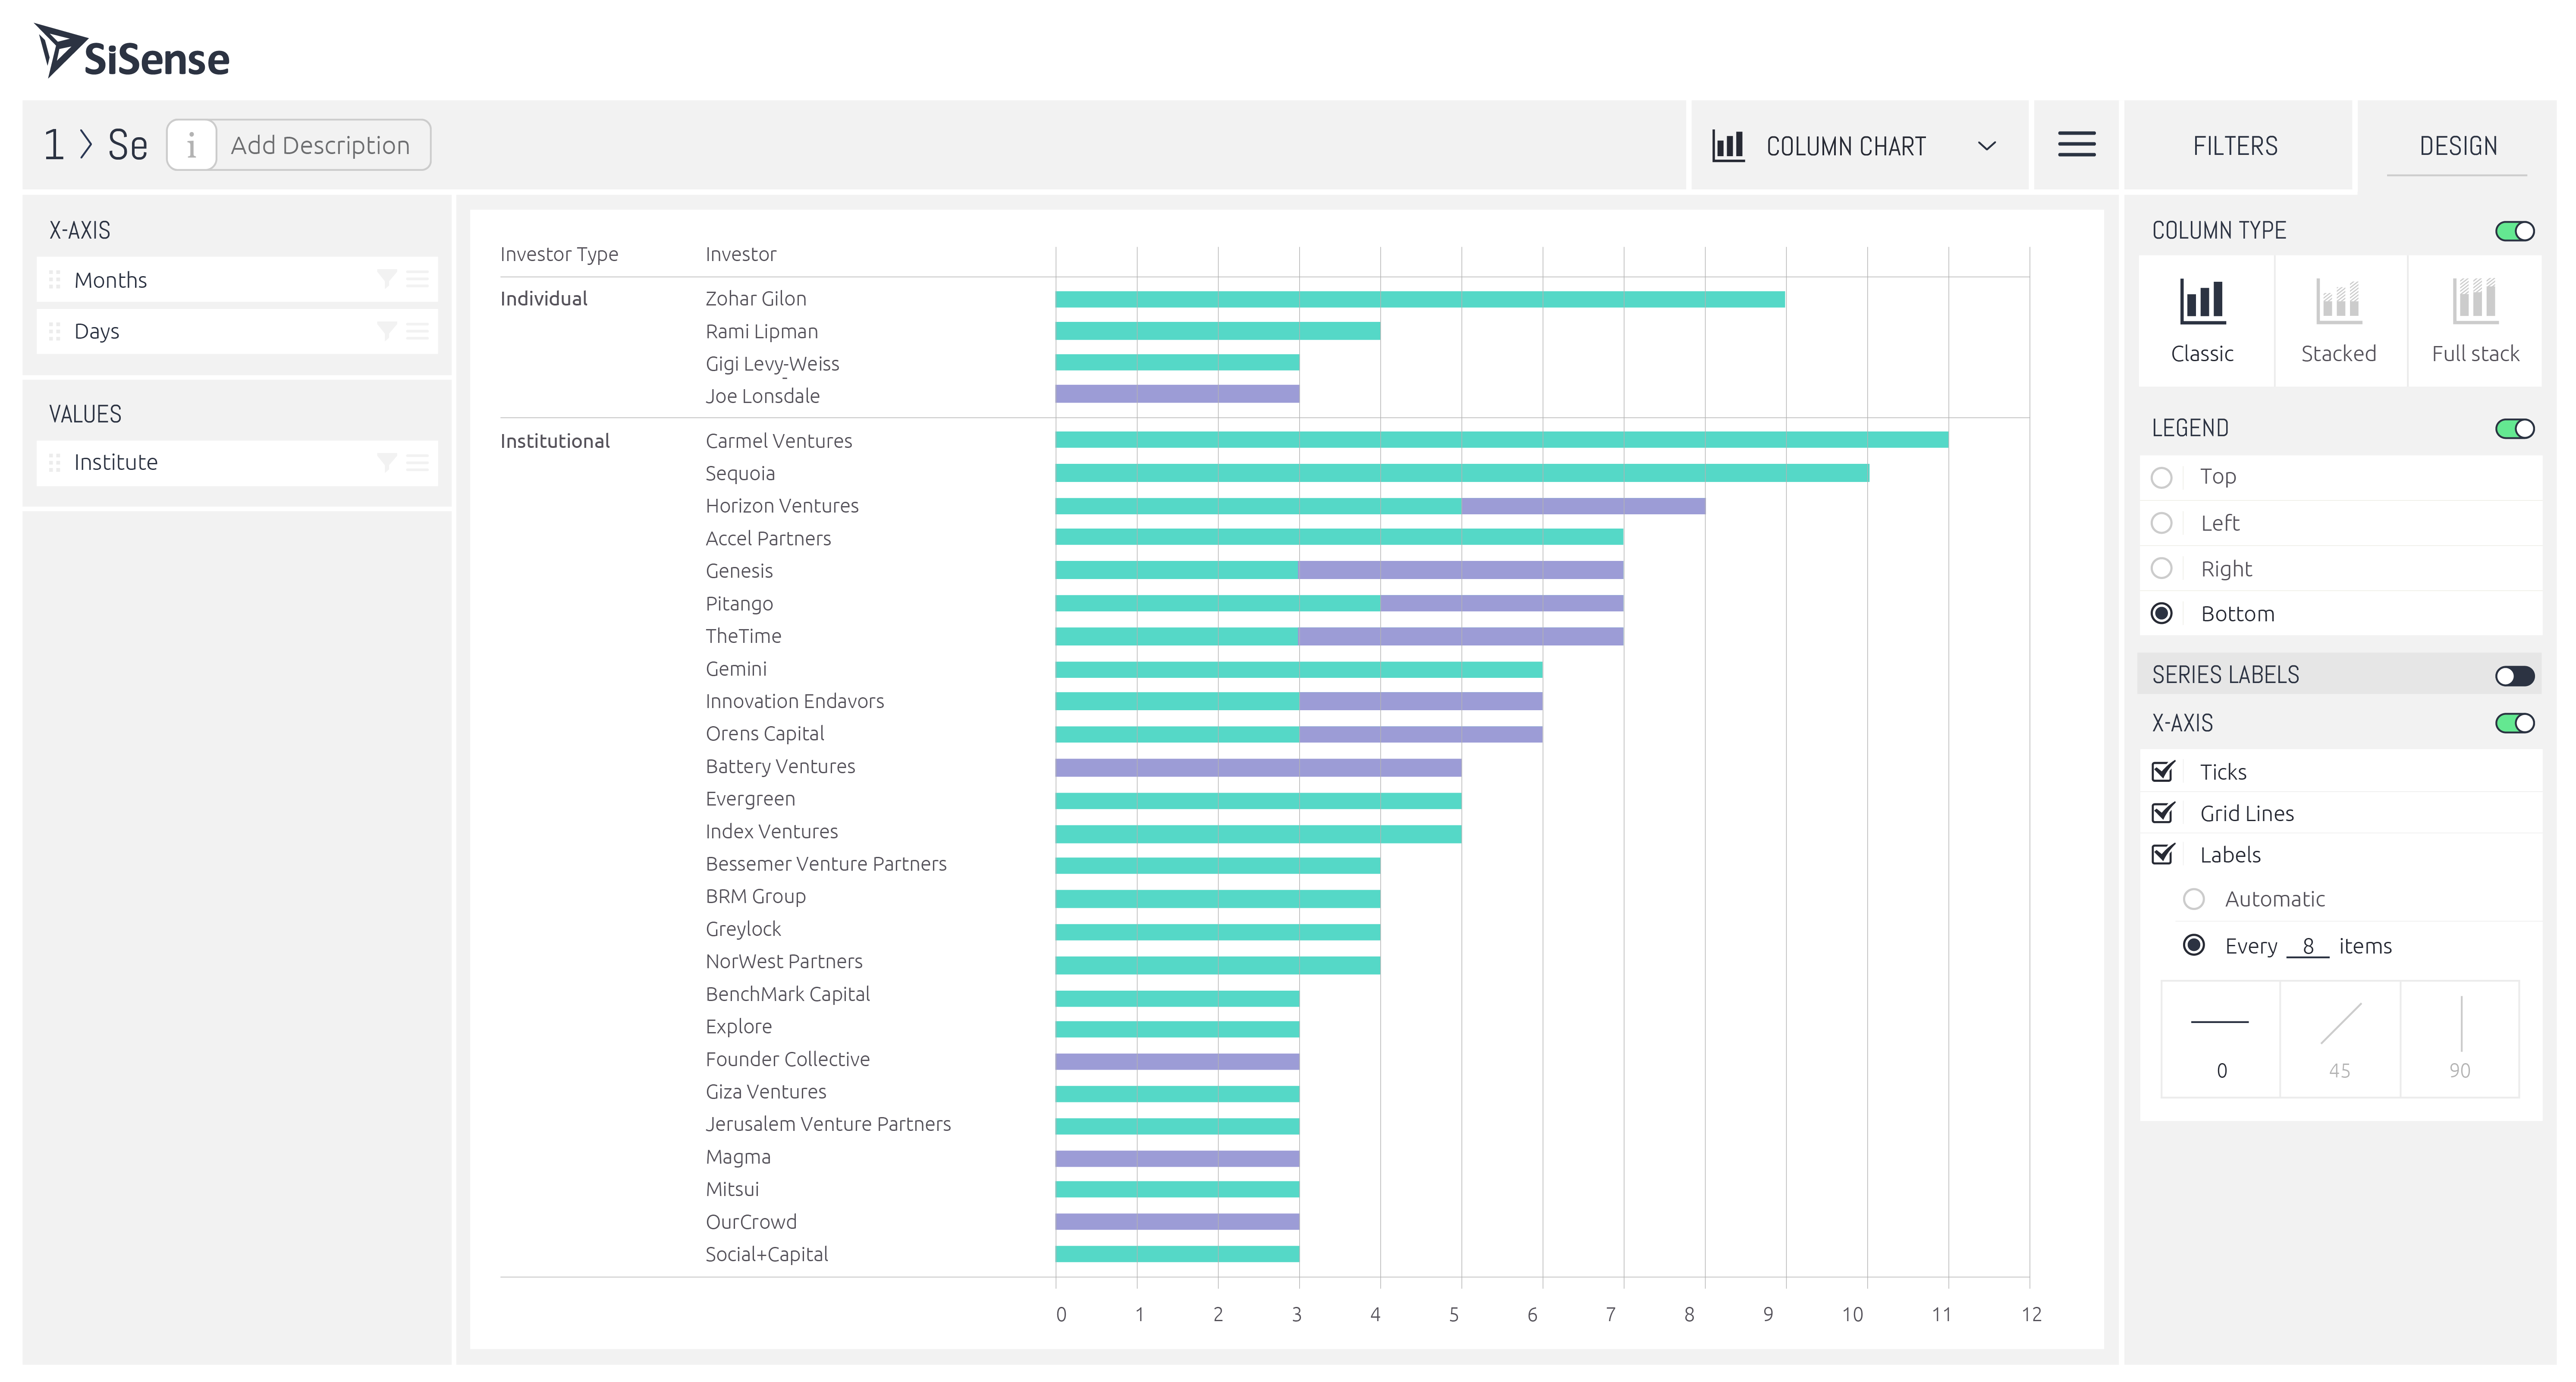Select the Automatic labels option
The image size is (2576, 1382).
(x=2194, y=899)
